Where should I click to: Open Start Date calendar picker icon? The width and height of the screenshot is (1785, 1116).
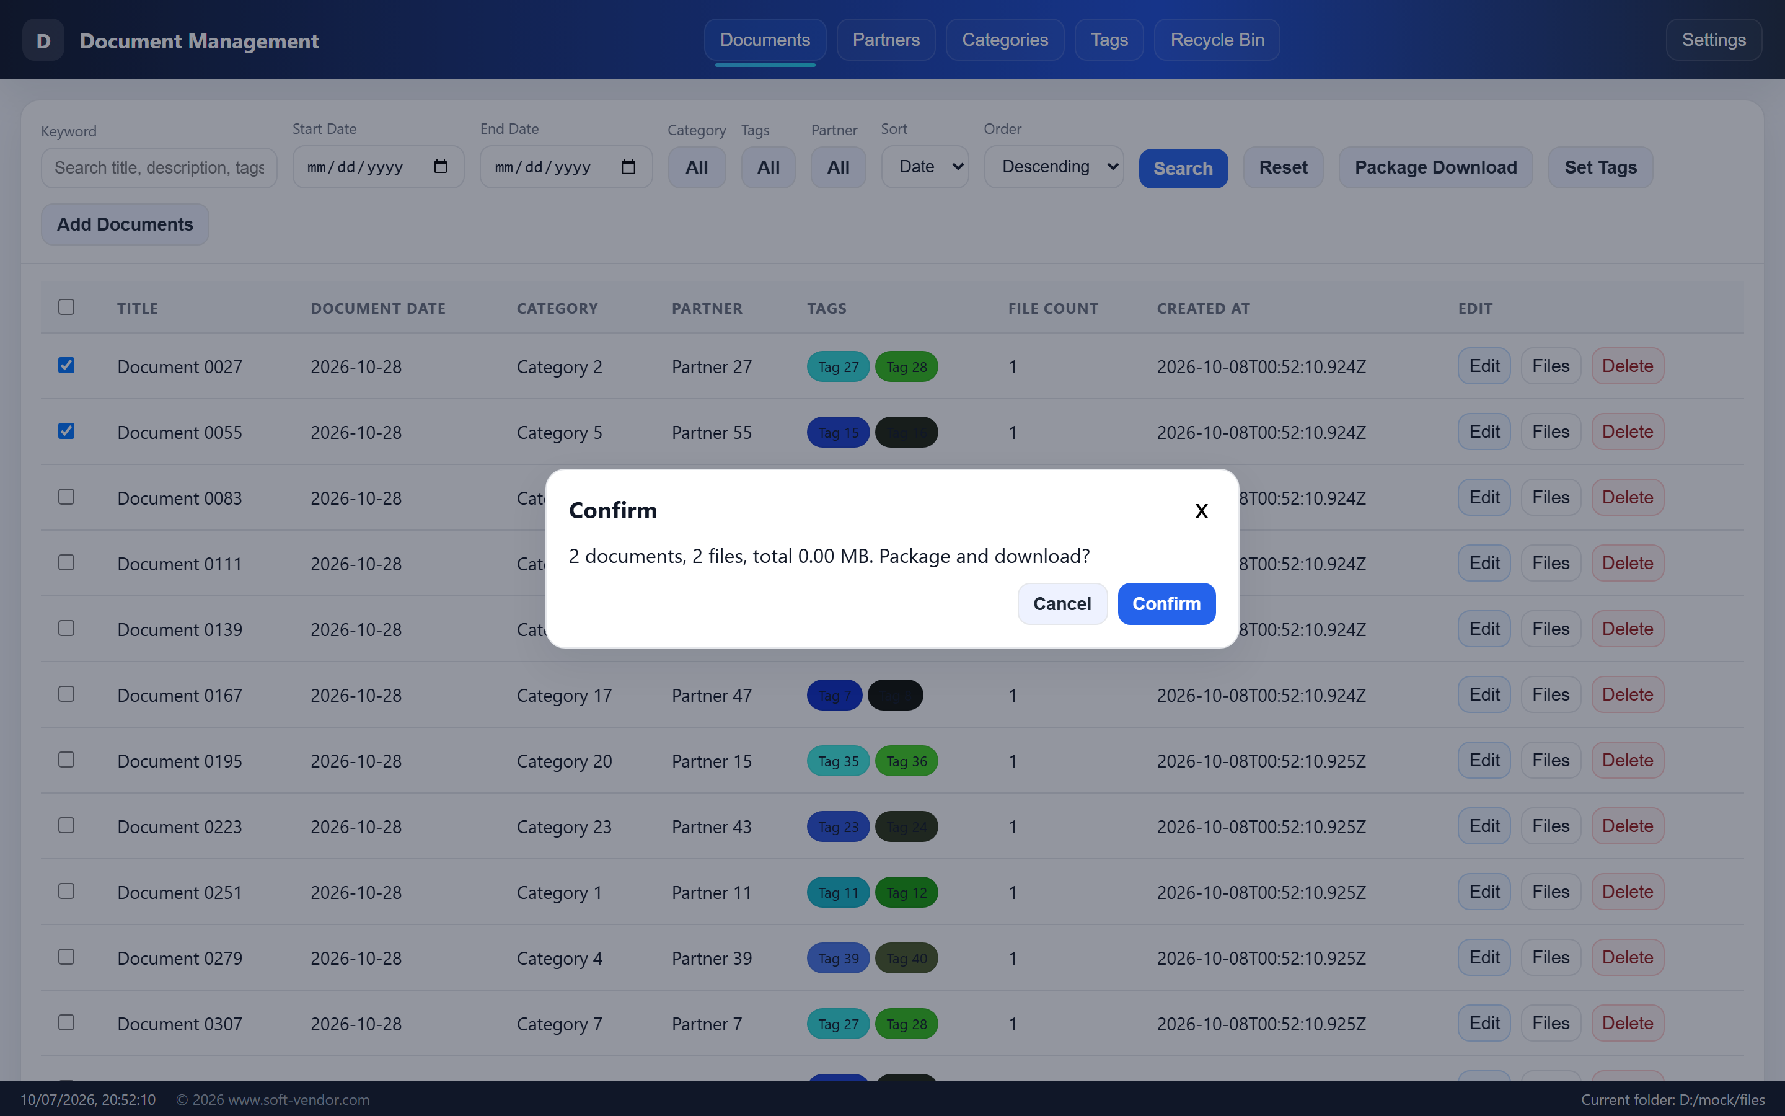click(x=440, y=167)
